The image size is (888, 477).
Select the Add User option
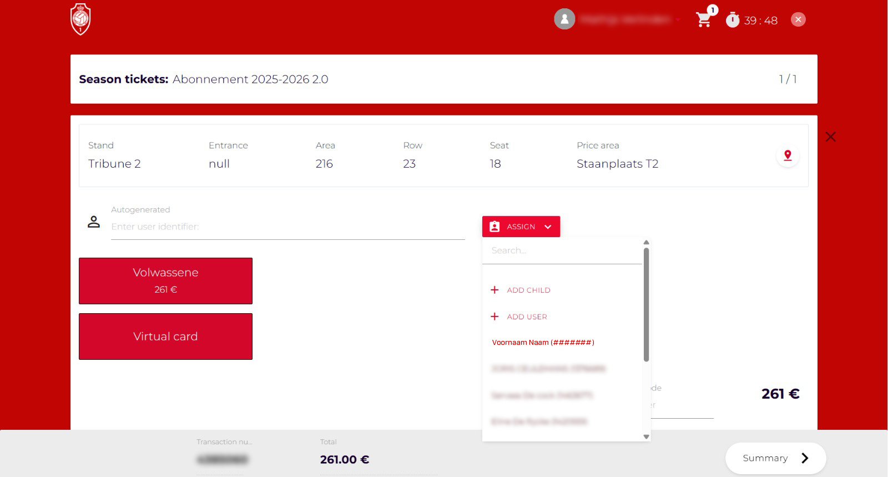pyautogui.click(x=527, y=317)
